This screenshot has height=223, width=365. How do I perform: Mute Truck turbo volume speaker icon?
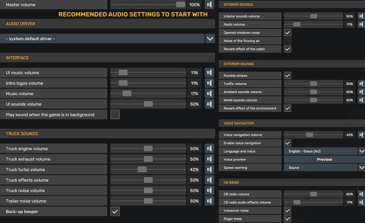[209, 170]
